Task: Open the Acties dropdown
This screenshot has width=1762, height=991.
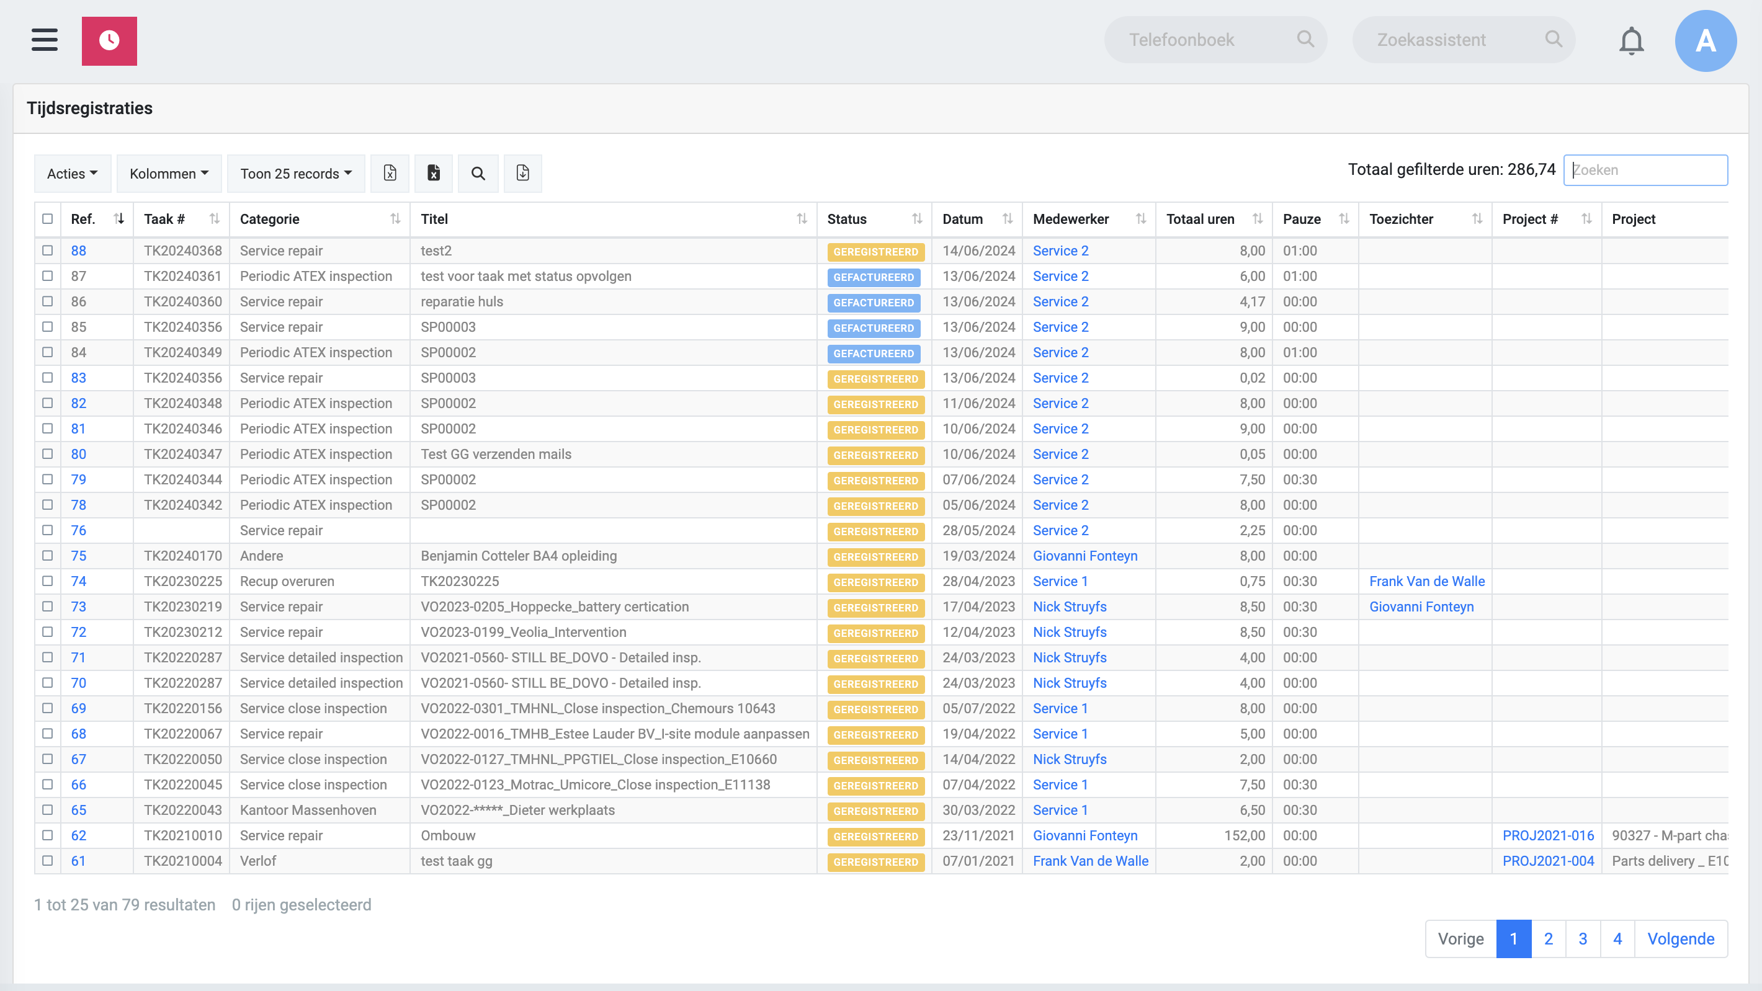Action: (73, 174)
